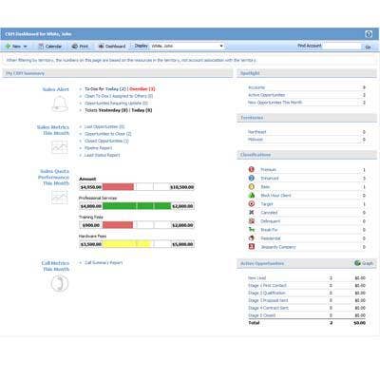
Task: Click the Graph icon in Active Opportunities
Action: pos(357,263)
